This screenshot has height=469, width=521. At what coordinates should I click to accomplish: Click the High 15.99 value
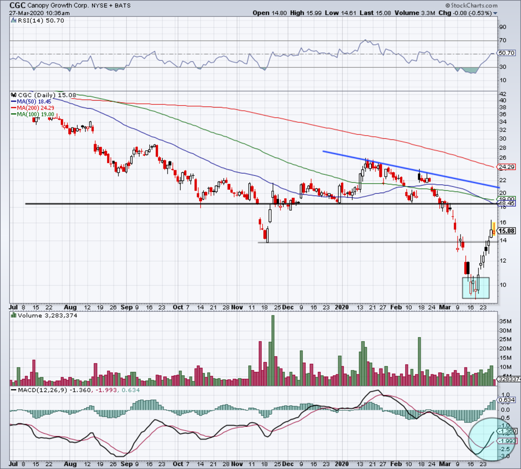(307, 13)
